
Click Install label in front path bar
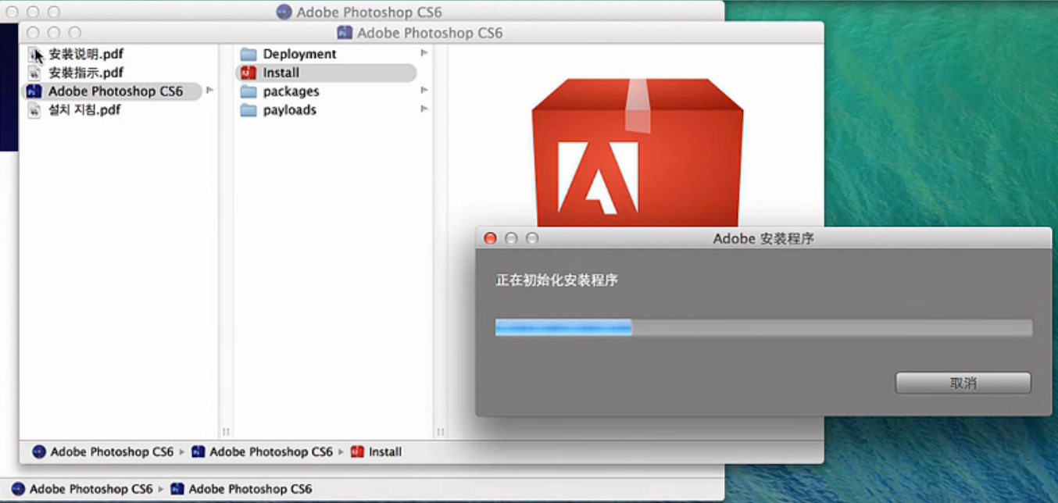[385, 451]
